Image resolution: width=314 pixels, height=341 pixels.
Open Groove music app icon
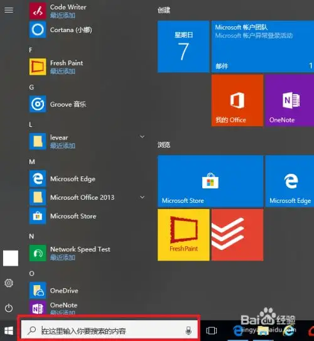[38, 104]
